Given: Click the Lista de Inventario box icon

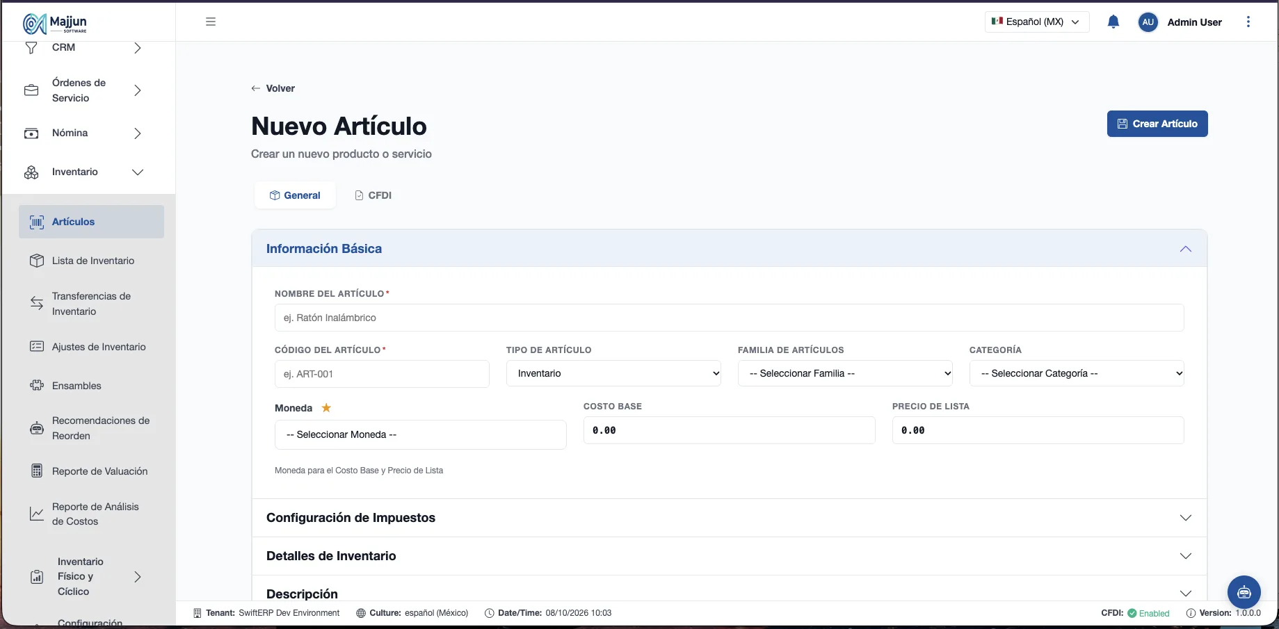Looking at the screenshot, I should (37, 261).
